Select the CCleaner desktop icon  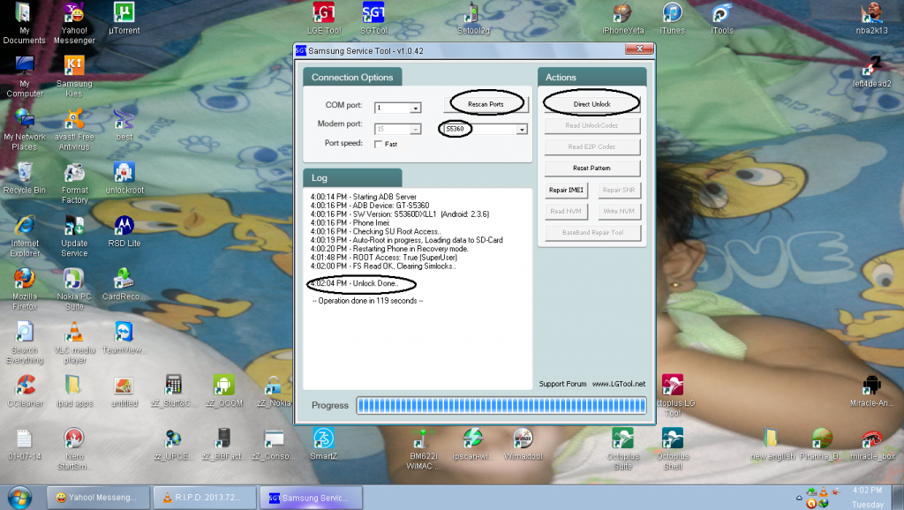point(24,391)
